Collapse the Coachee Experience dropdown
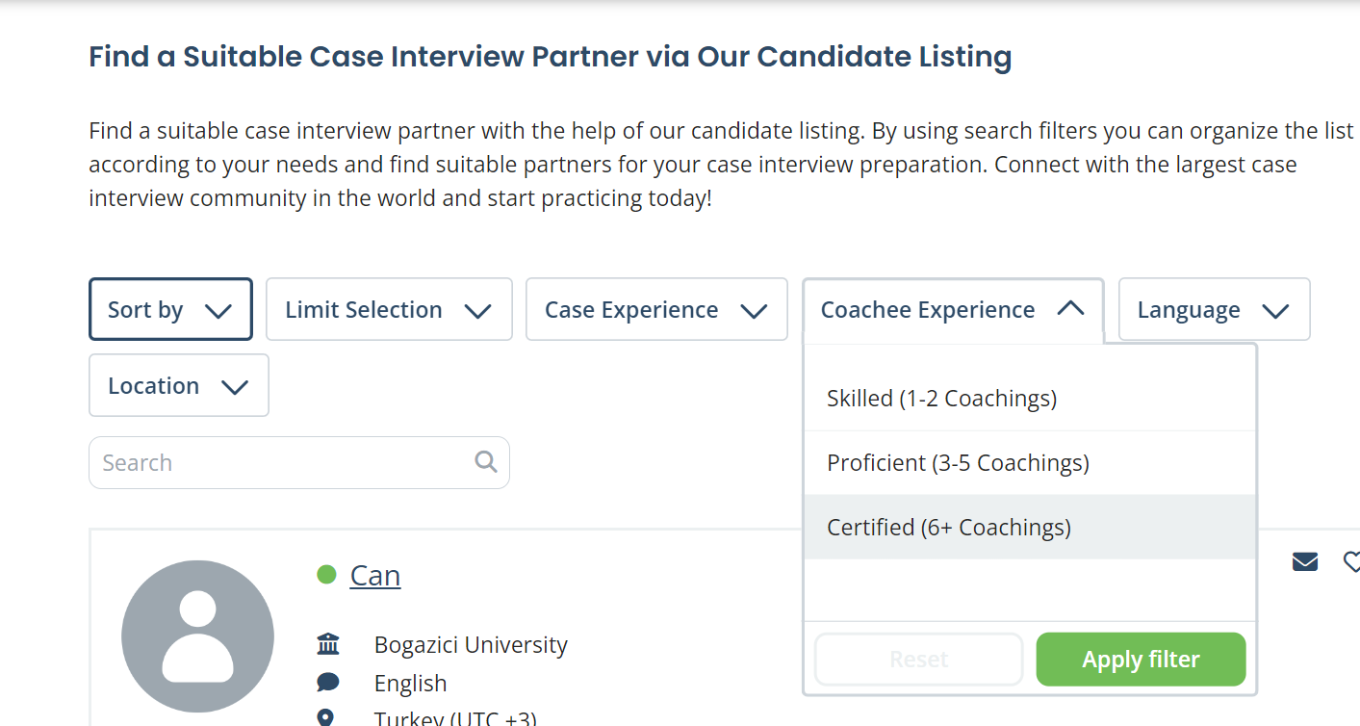 coord(953,310)
